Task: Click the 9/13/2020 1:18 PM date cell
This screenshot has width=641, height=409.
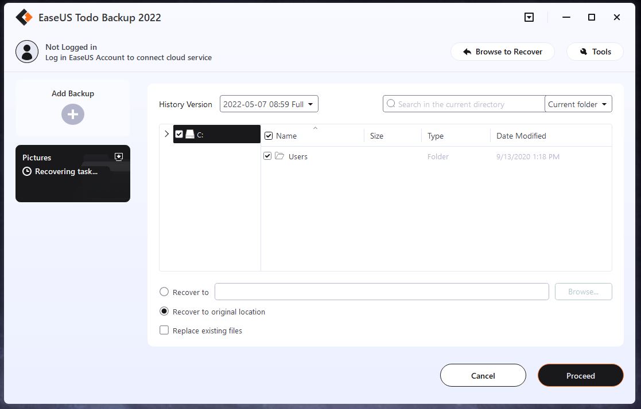Action: tap(528, 157)
